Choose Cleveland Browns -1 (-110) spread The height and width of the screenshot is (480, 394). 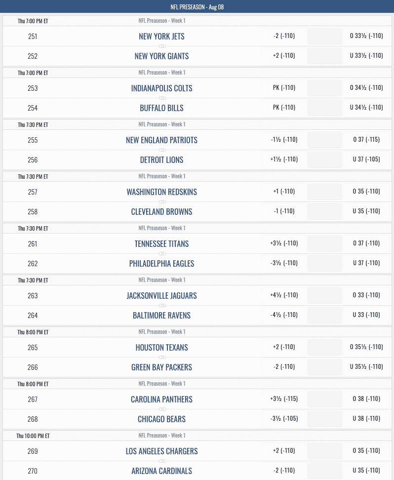click(x=284, y=211)
